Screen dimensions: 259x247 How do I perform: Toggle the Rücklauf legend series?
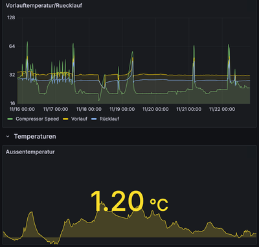pyautogui.click(x=109, y=119)
